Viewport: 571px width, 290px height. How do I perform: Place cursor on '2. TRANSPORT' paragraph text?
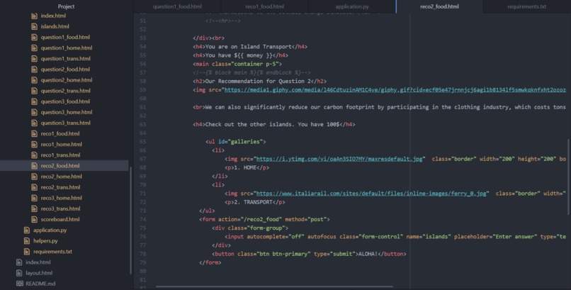pyautogui.click(x=253, y=202)
